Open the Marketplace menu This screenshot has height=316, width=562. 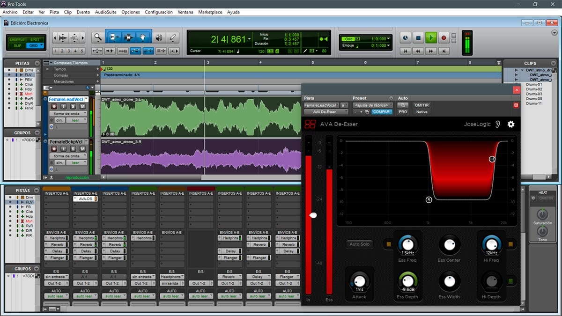pos(210,12)
